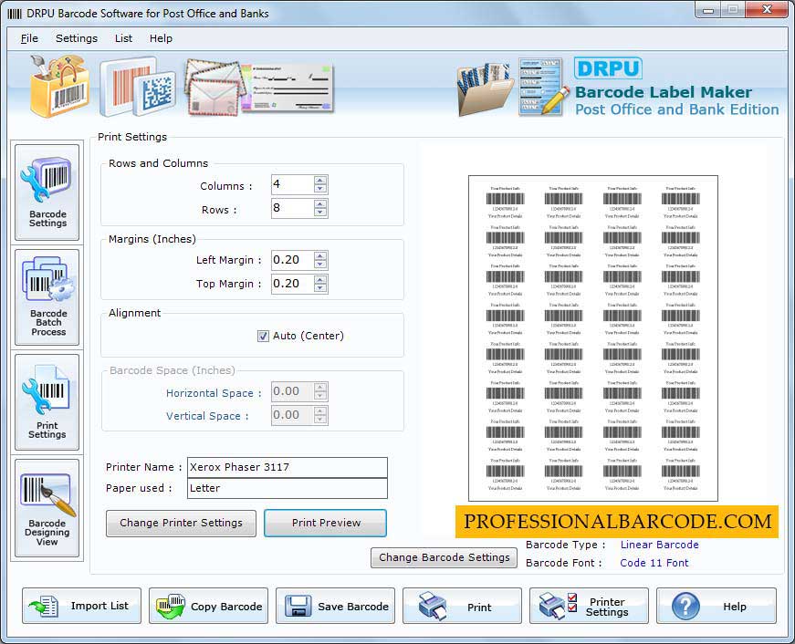Decrease the Rows value with down arrow

[319, 213]
